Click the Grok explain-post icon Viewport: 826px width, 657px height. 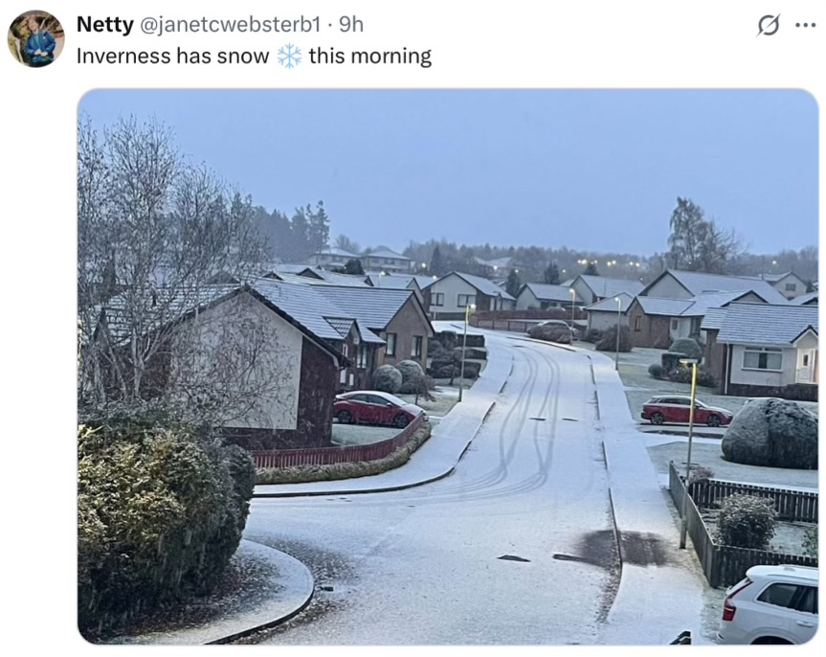pos(768,25)
